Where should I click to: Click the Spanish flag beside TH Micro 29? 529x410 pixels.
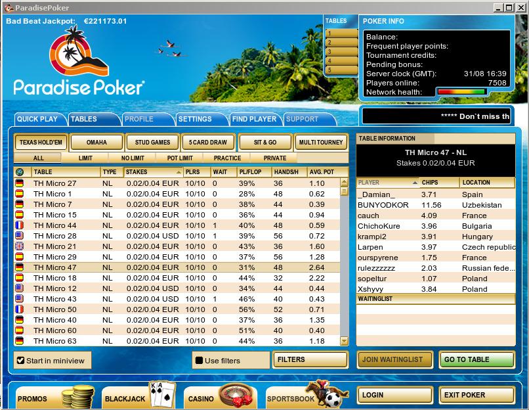coord(20,257)
